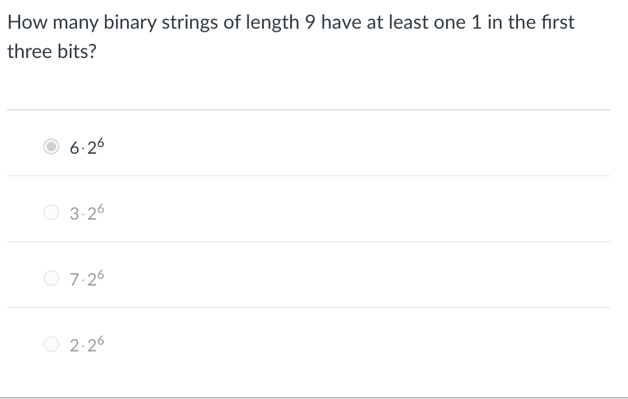Click the empty circle beside 3·2⁶
628x399 pixels.
click(x=51, y=212)
